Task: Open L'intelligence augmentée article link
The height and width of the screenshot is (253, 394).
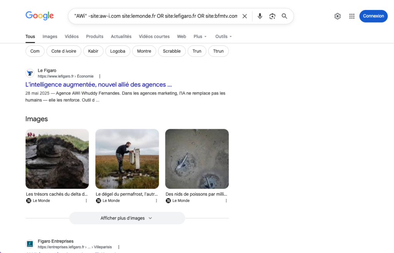Action: 98,85
